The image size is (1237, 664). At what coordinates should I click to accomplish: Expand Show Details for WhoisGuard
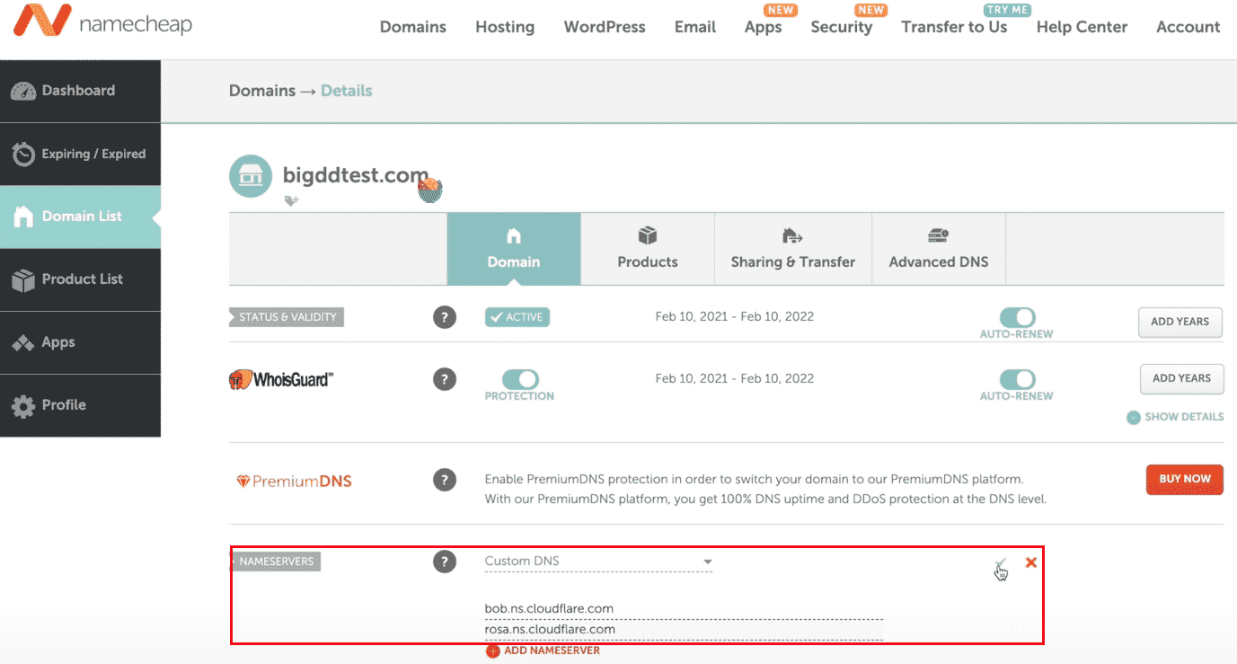(x=1175, y=417)
